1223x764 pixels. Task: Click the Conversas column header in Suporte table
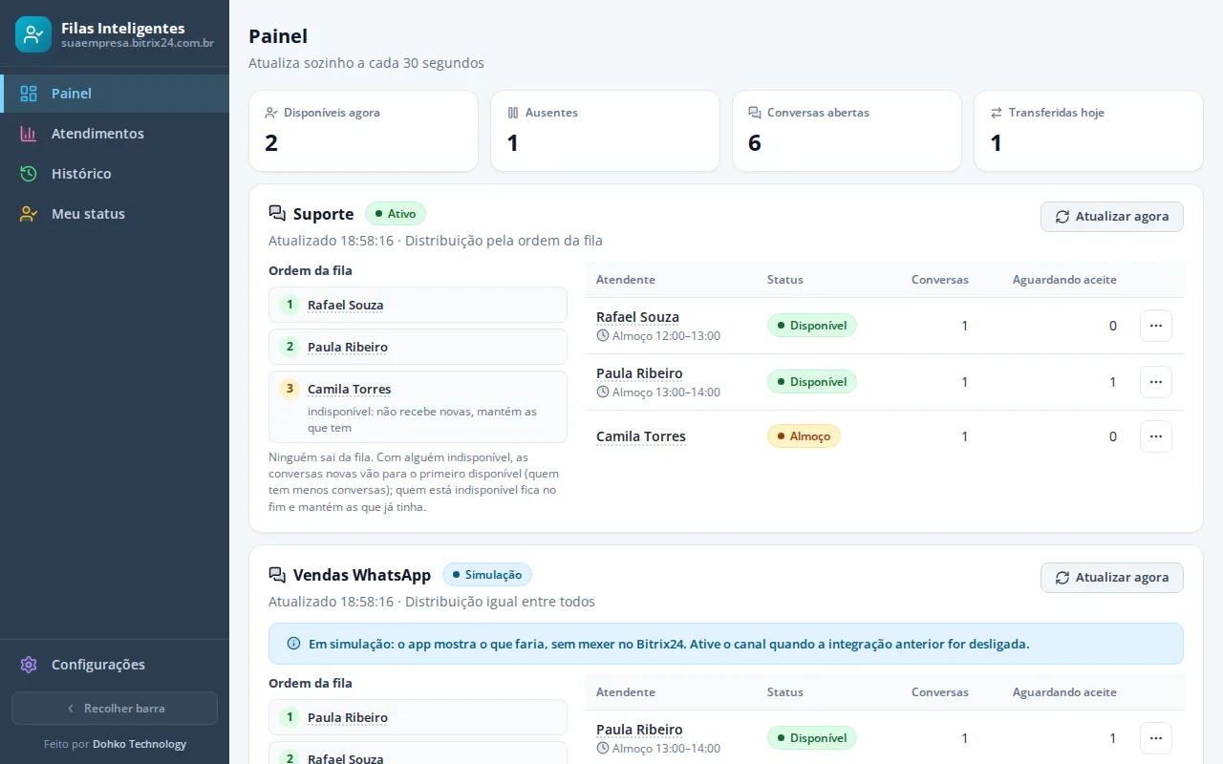click(x=940, y=280)
